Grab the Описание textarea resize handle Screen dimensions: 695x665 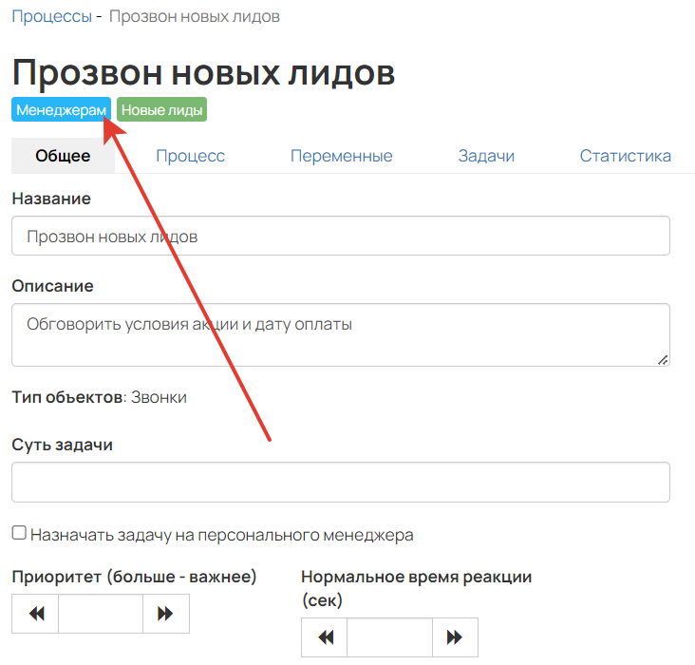[663, 360]
